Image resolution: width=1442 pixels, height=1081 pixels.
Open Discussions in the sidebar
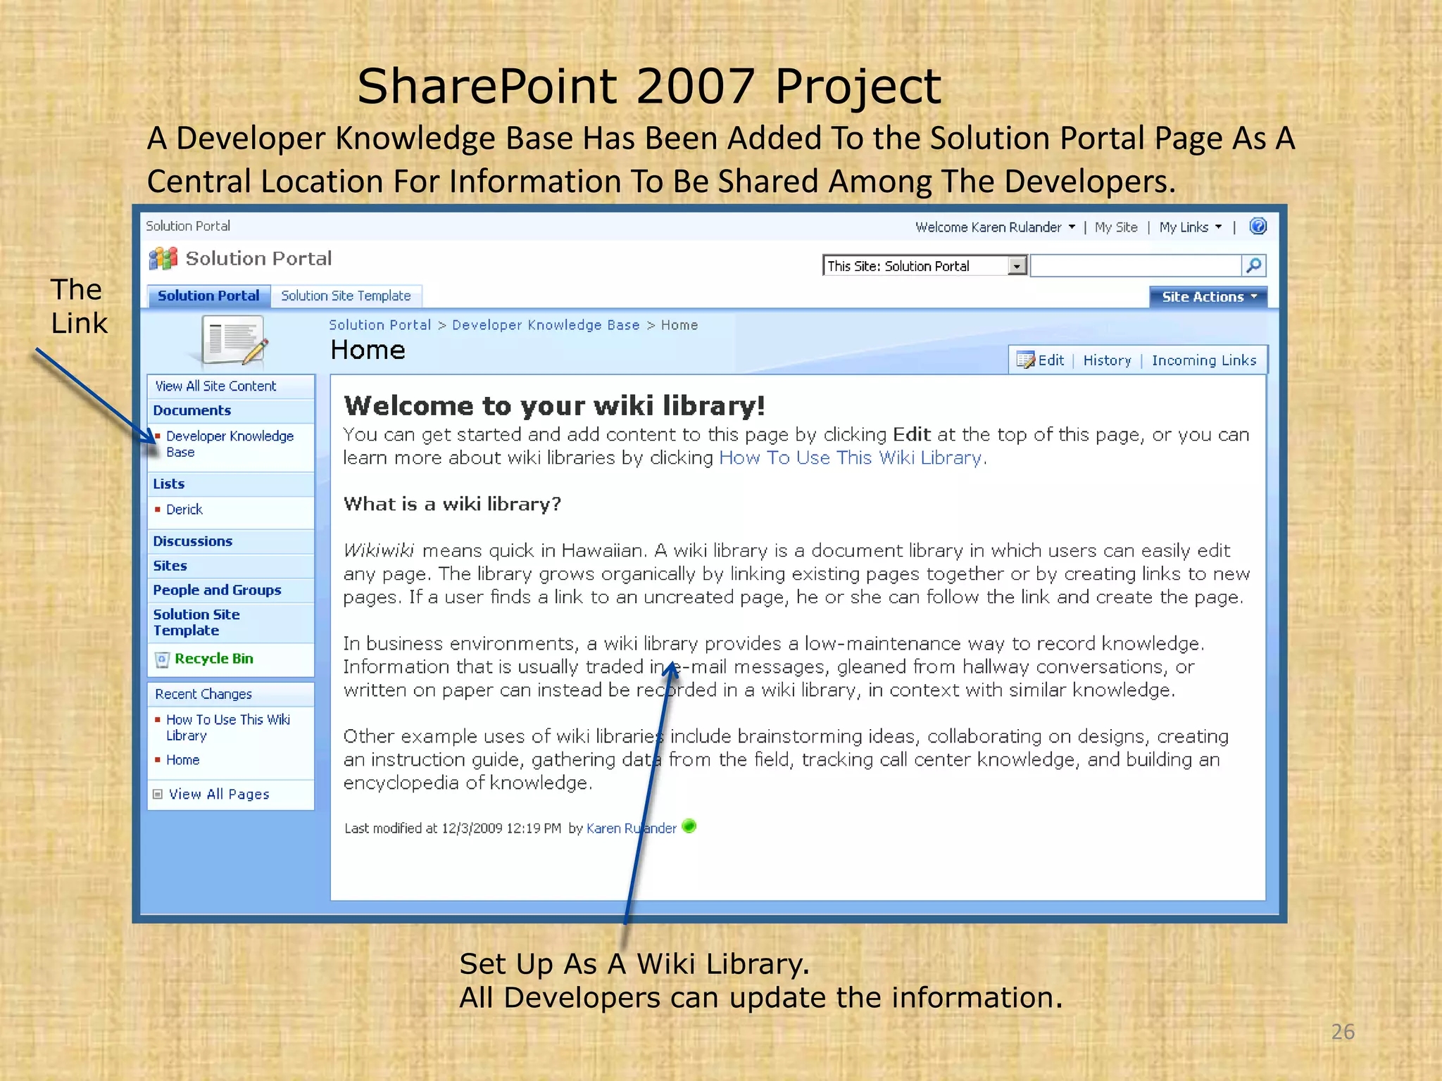click(193, 541)
